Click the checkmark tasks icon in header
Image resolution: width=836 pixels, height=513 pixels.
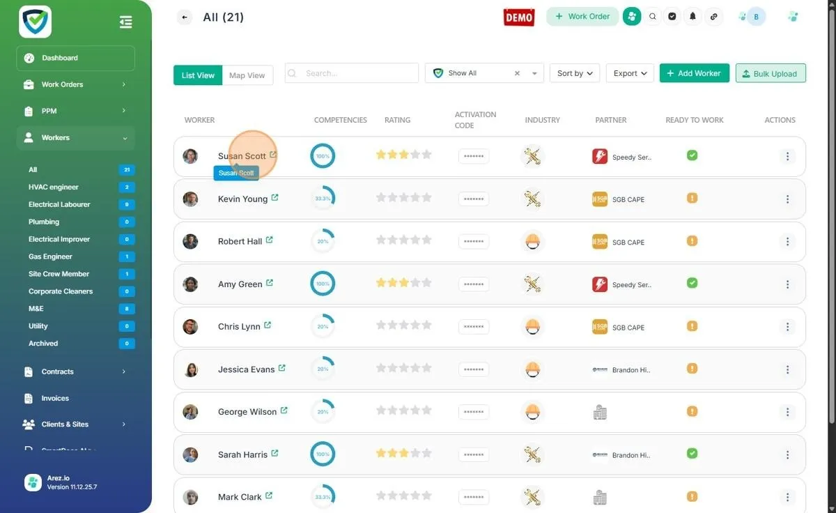(x=672, y=17)
